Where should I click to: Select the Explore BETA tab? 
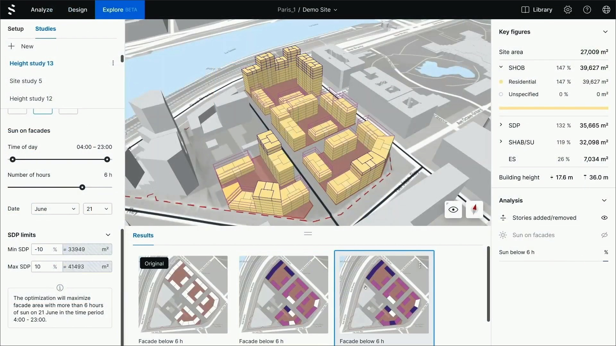pyautogui.click(x=120, y=10)
